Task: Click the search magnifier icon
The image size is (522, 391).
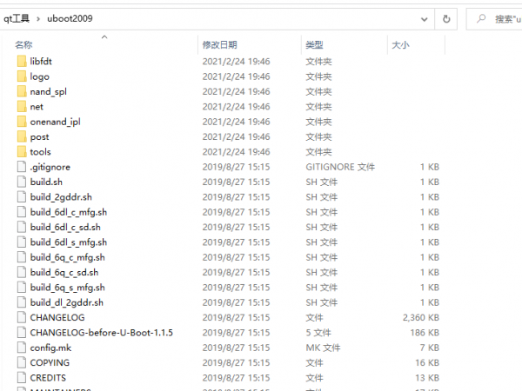Action: [x=481, y=18]
